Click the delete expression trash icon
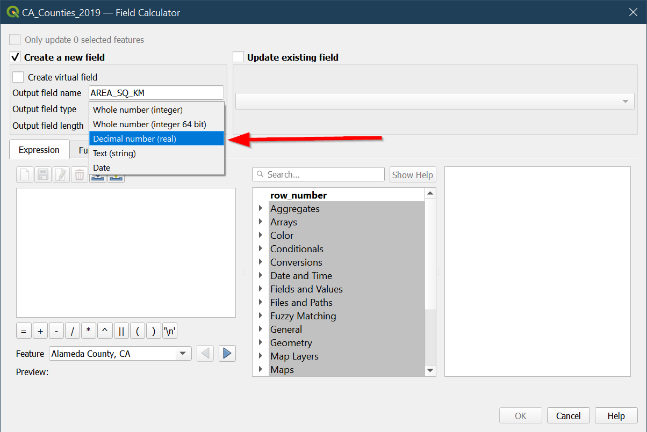Viewport: 647px width, 432px height. pyautogui.click(x=79, y=175)
